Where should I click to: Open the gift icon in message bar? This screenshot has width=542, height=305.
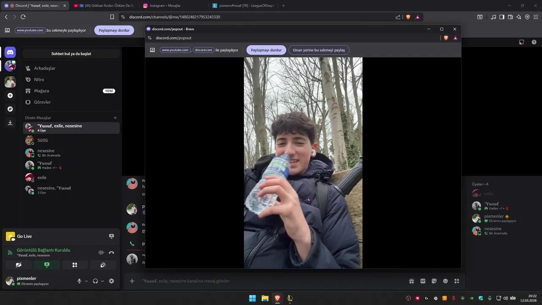click(411, 281)
